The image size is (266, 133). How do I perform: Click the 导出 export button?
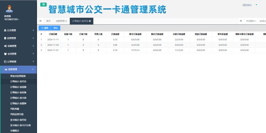(x=55, y=28)
